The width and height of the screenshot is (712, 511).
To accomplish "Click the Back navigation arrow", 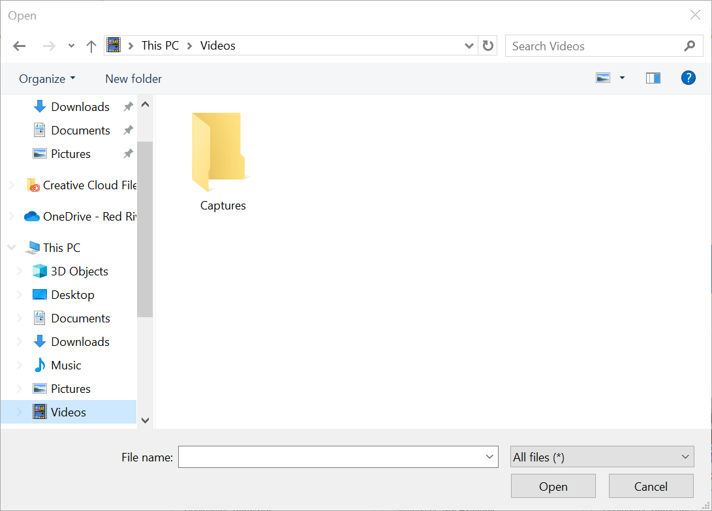I will [19, 46].
